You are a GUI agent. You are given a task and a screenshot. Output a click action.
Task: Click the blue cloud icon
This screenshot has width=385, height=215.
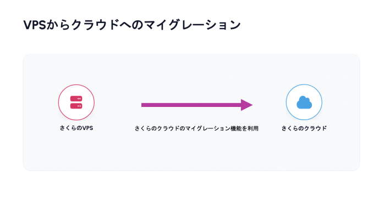click(x=304, y=103)
